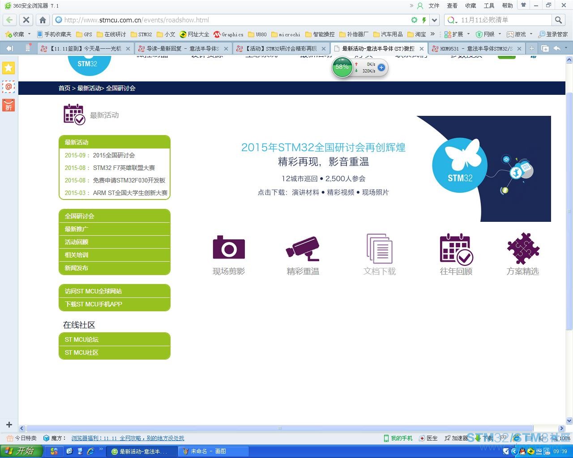Open the 浏览器福利 11.11 status bar link
The image size is (573, 458).
click(x=128, y=438)
